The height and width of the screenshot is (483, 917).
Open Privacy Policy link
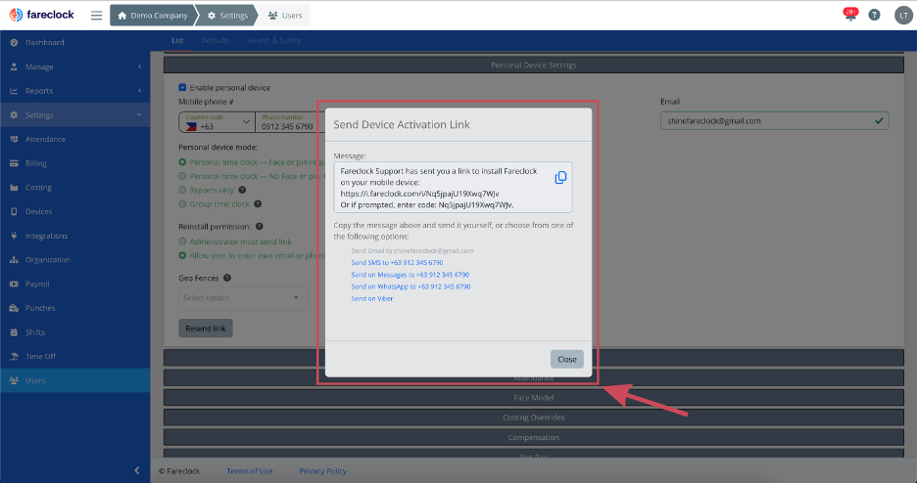(x=323, y=471)
